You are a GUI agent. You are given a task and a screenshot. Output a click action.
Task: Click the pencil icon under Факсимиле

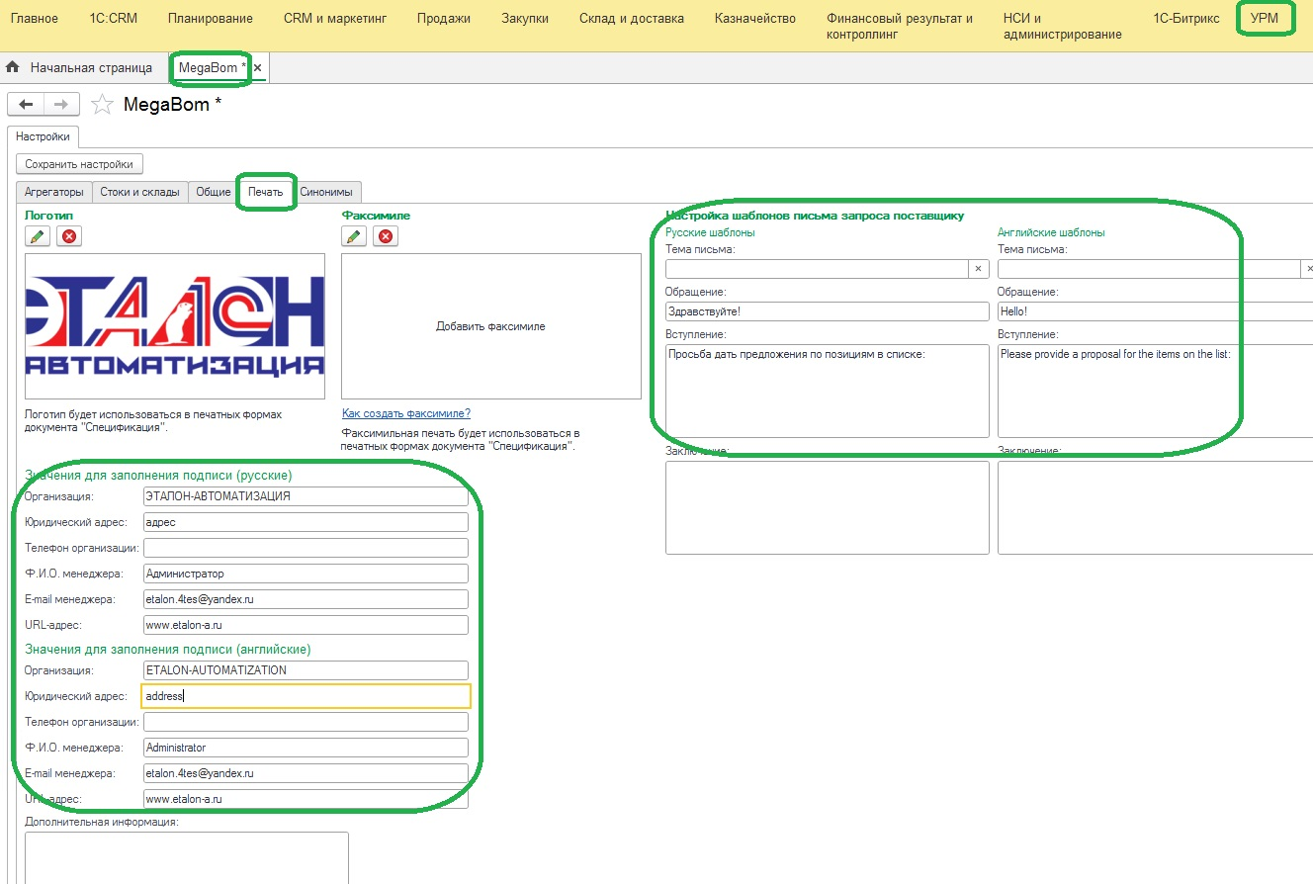[x=353, y=236]
